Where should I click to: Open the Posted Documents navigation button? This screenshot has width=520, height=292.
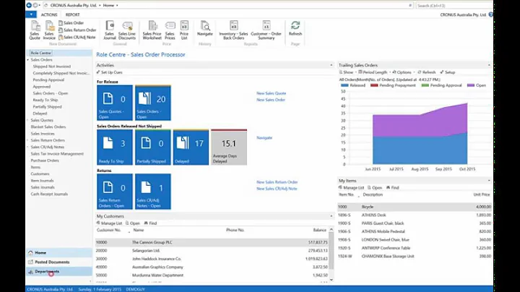(59, 262)
